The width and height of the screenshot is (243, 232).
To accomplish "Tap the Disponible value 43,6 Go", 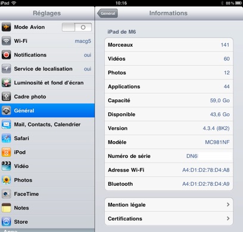I will [x=220, y=115].
